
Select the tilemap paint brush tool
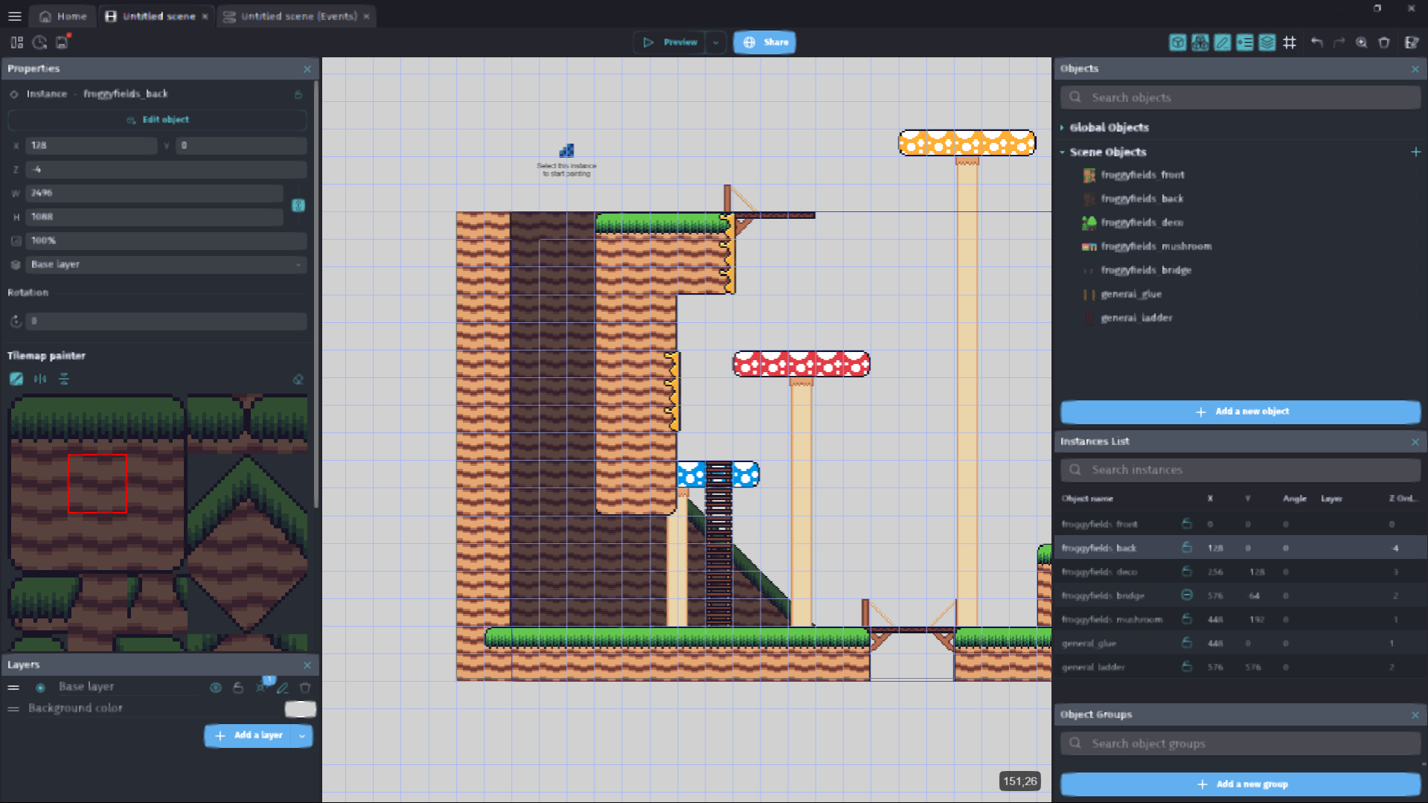(16, 380)
